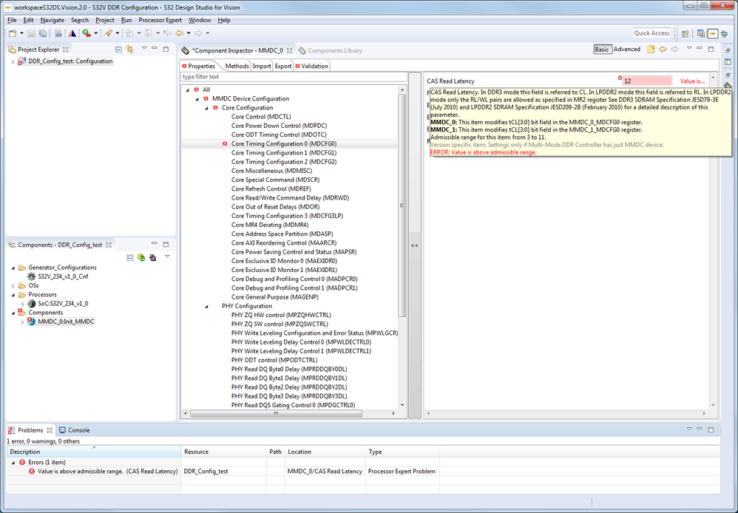Close the Problems view tab
The image size is (738, 513).
[50, 430]
